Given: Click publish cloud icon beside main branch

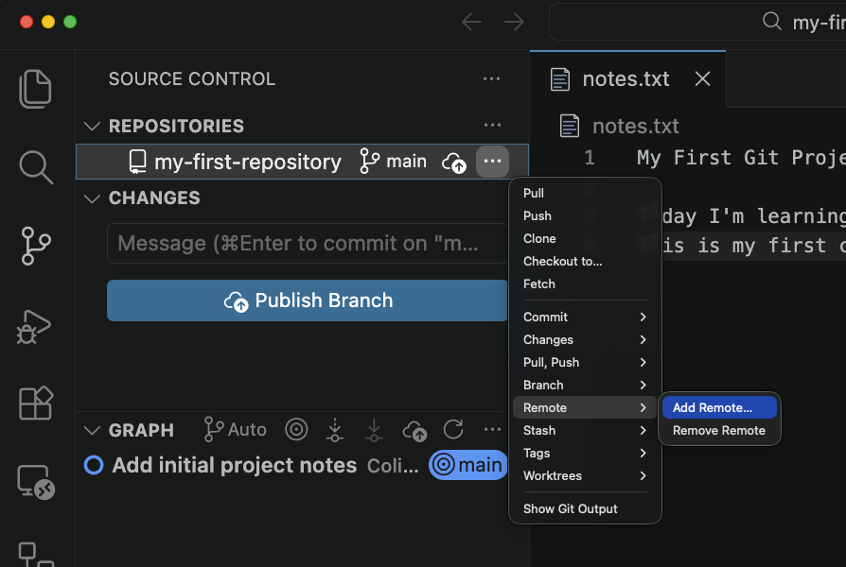Looking at the screenshot, I should (x=454, y=162).
